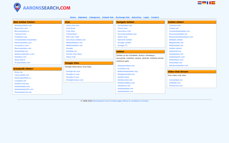229x143 pixels.
Task: Open the Video Chat link
Action: pos(71,57)
